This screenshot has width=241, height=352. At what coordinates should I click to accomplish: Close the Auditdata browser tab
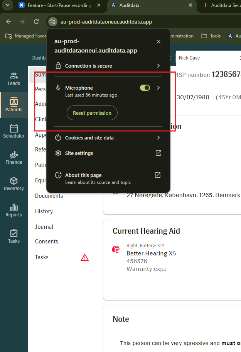tap(190, 5)
